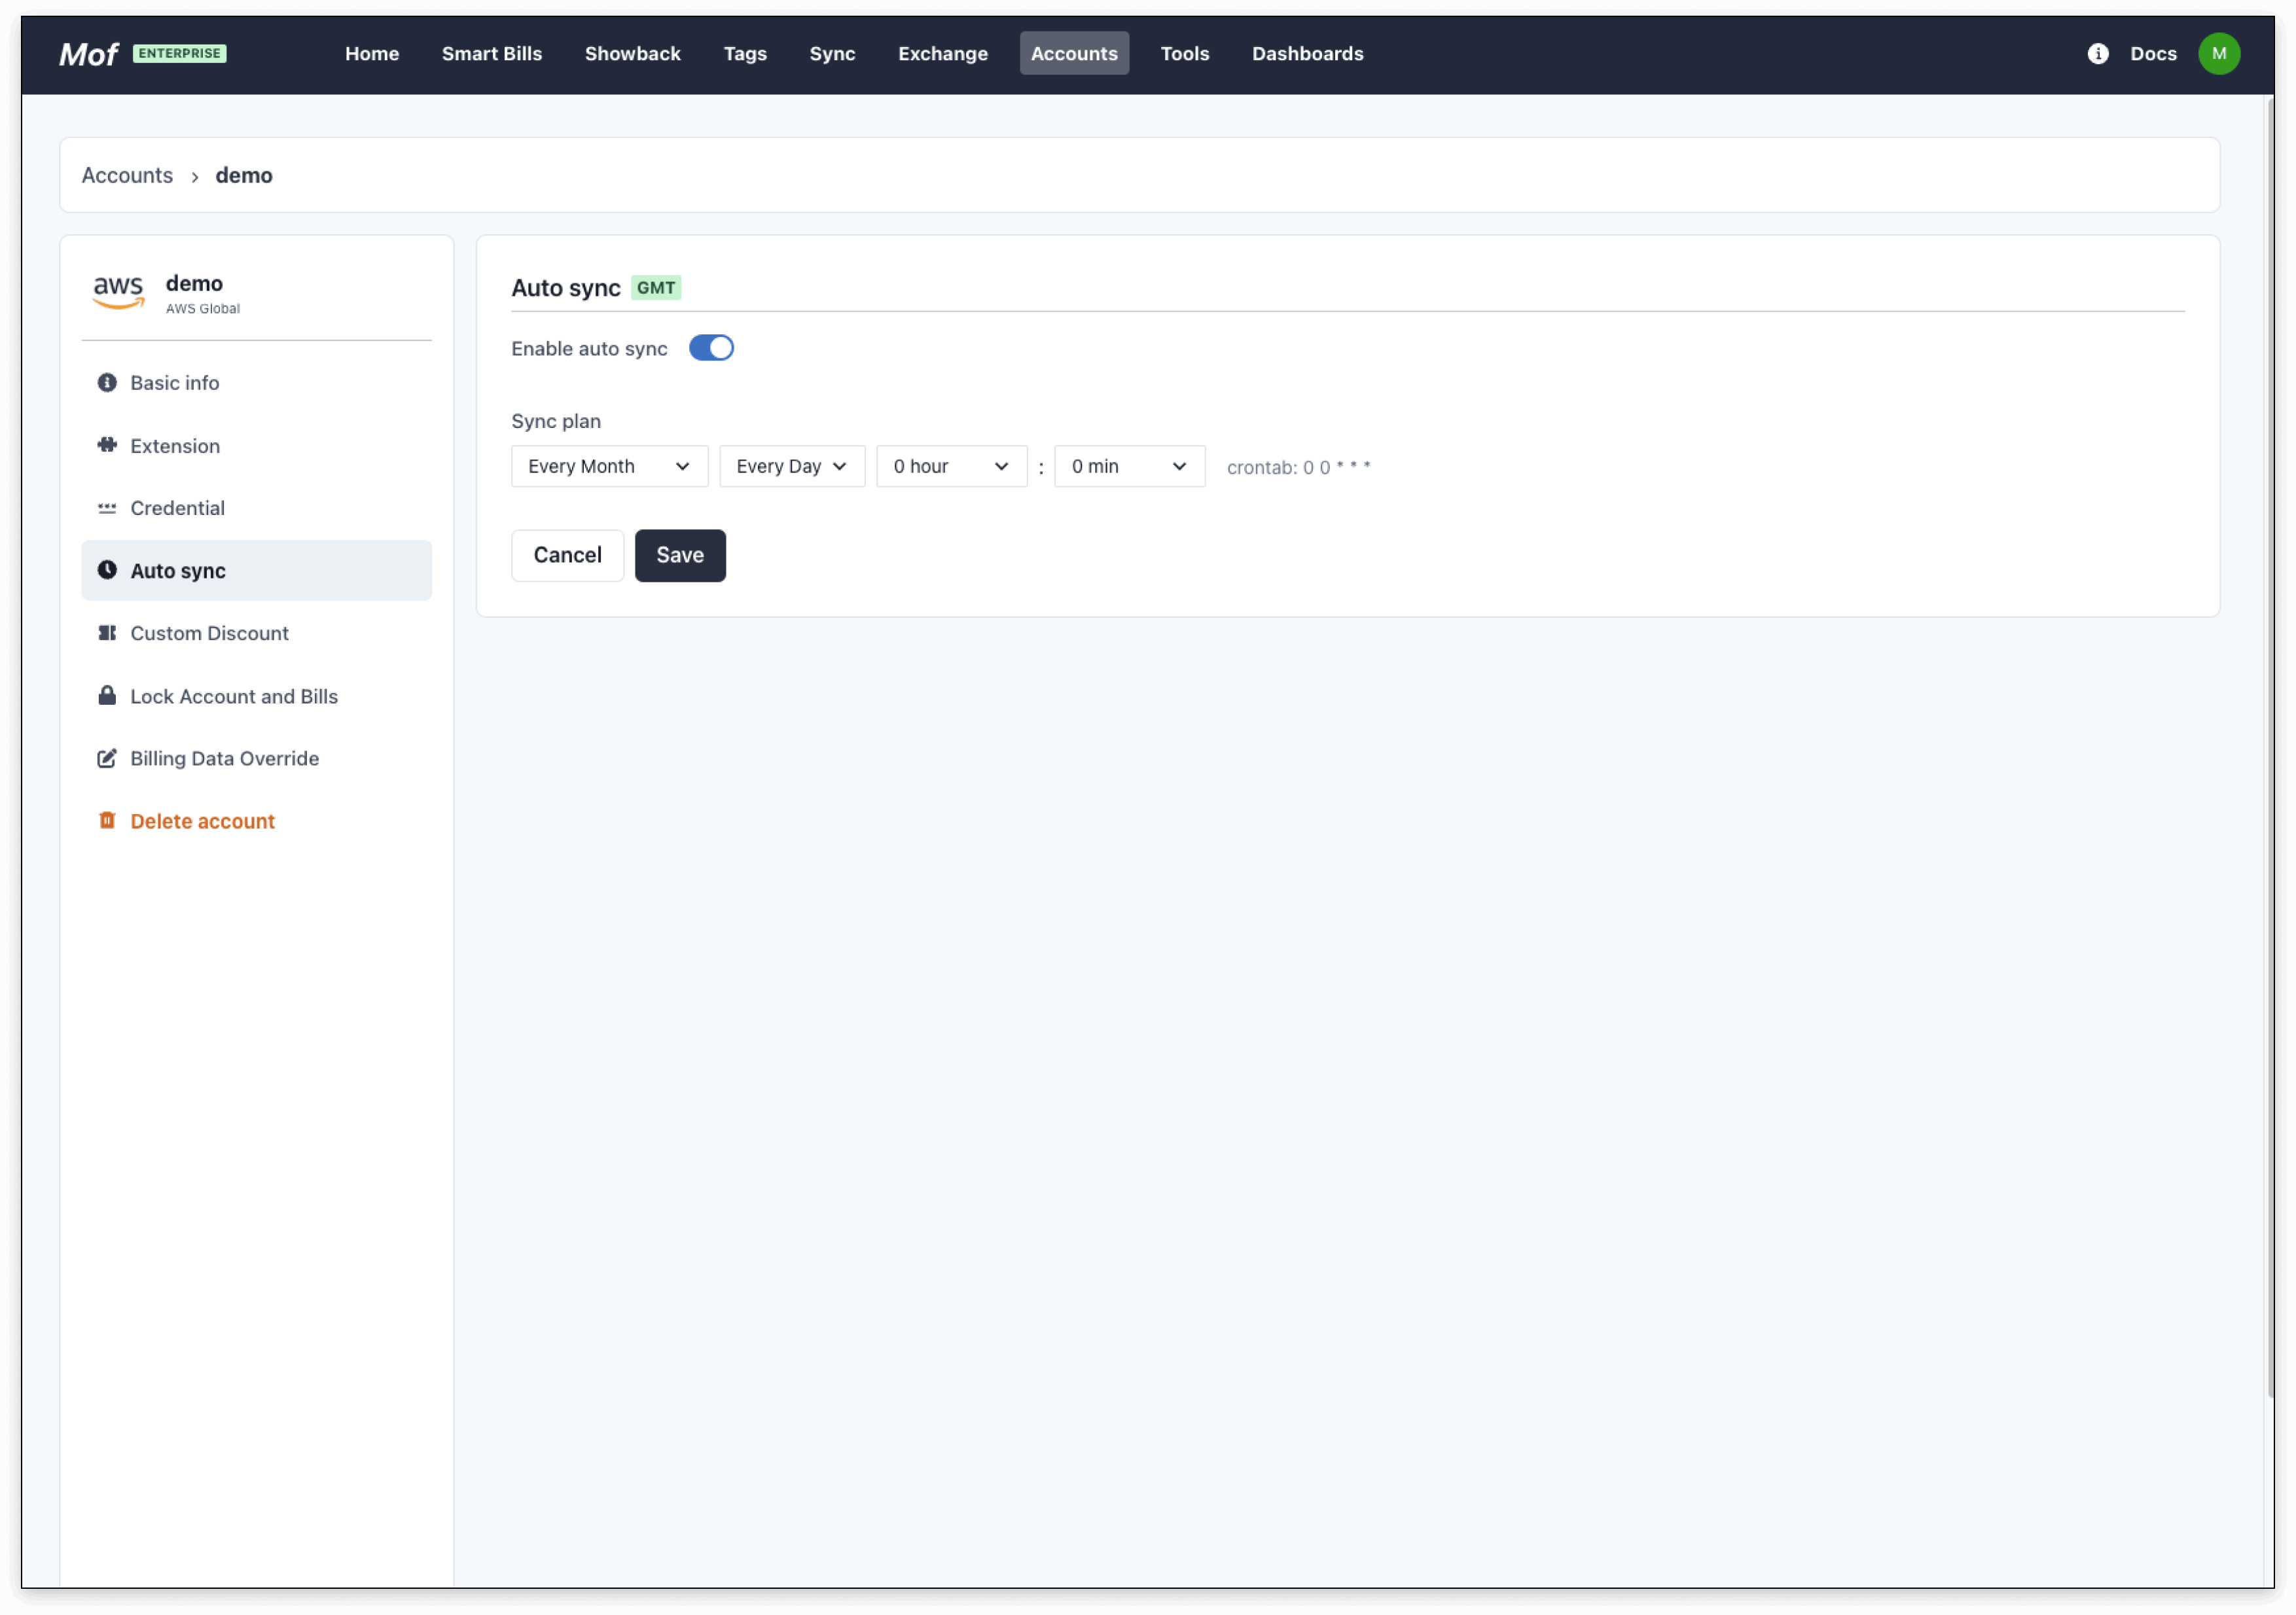Screen dimensions: 2296x1615
Task: Click the Cancel button
Action: tap(567, 556)
